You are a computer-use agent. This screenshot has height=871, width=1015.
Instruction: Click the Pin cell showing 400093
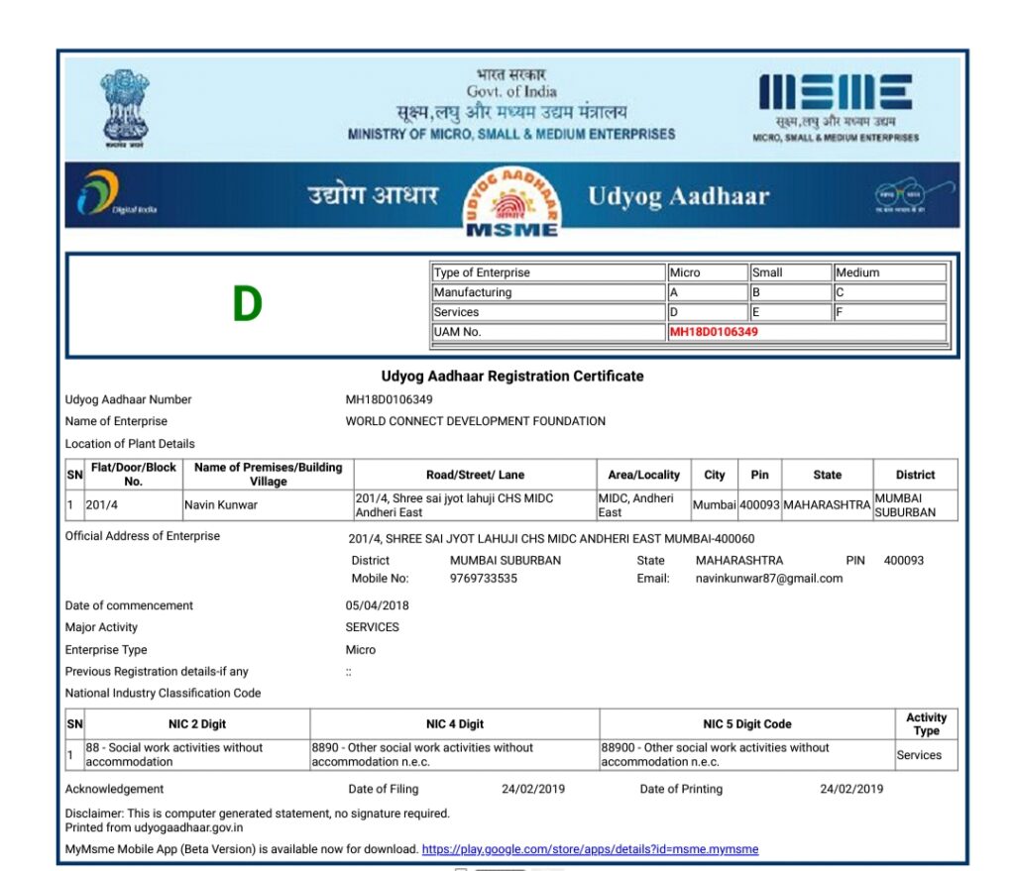(x=760, y=505)
